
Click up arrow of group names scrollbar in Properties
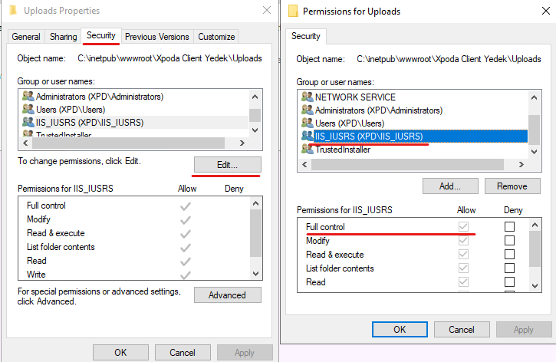point(255,97)
